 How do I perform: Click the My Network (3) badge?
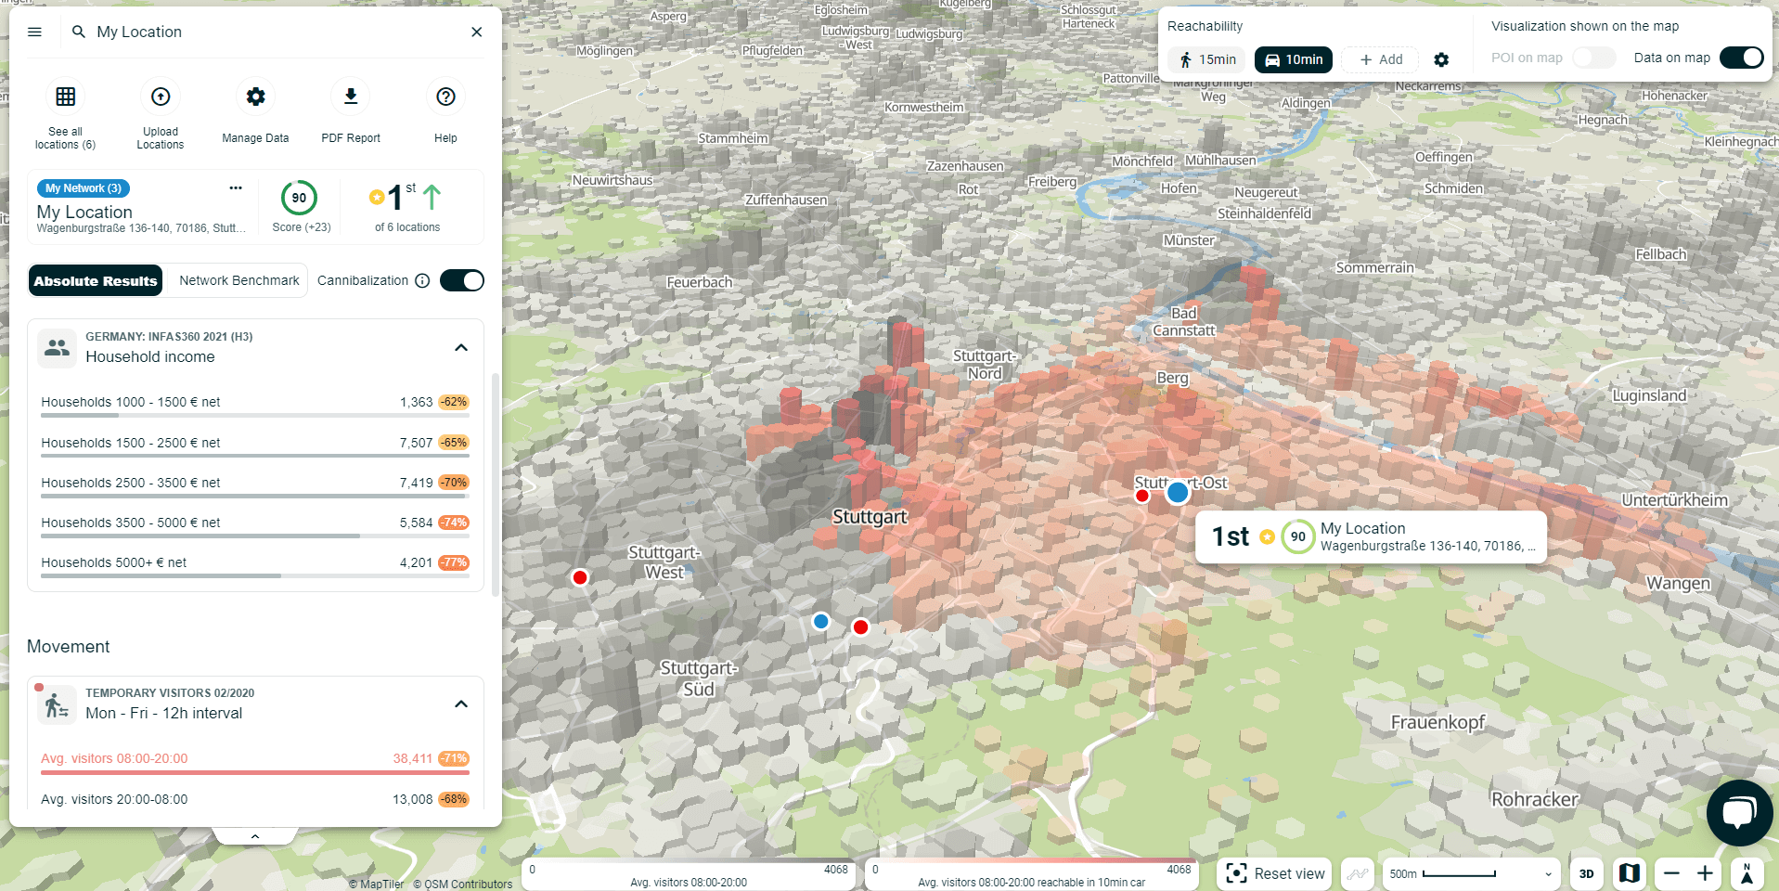pyautogui.click(x=84, y=188)
